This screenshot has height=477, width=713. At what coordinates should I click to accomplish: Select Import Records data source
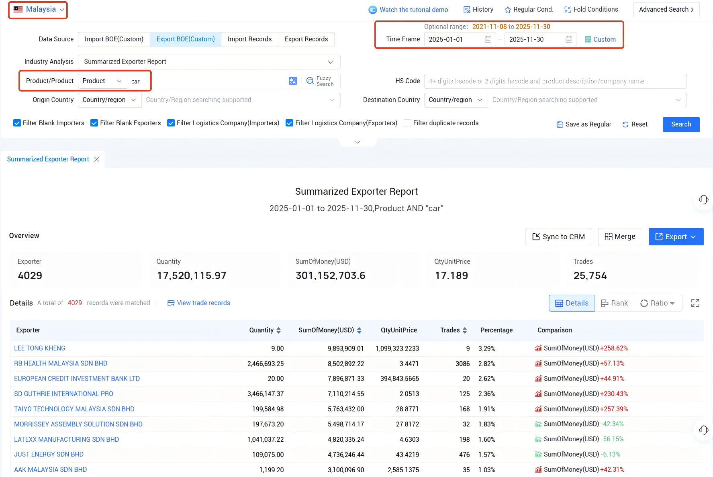click(x=250, y=39)
